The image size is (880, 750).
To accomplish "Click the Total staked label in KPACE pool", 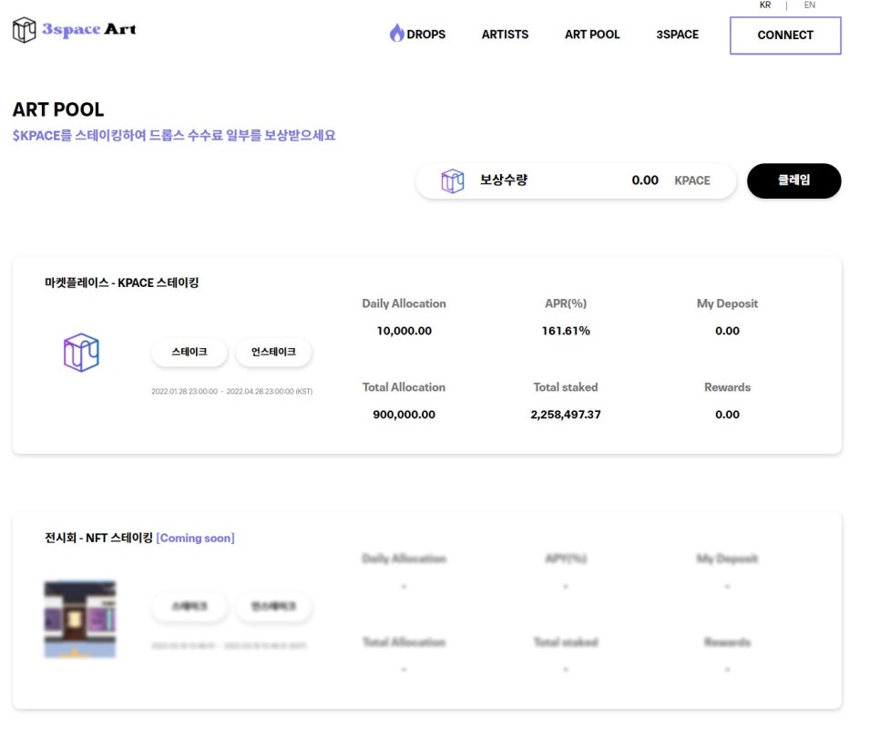I will tap(566, 387).
